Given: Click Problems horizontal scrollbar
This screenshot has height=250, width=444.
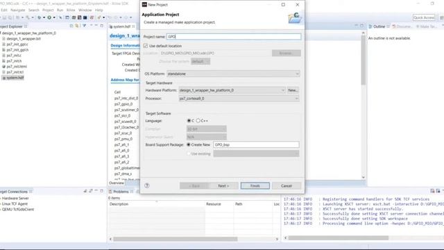Looking at the screenshot, I should (176, 239).
